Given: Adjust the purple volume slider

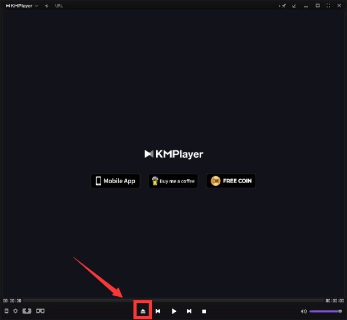Looking at the screenshot, I should point(326,311).
